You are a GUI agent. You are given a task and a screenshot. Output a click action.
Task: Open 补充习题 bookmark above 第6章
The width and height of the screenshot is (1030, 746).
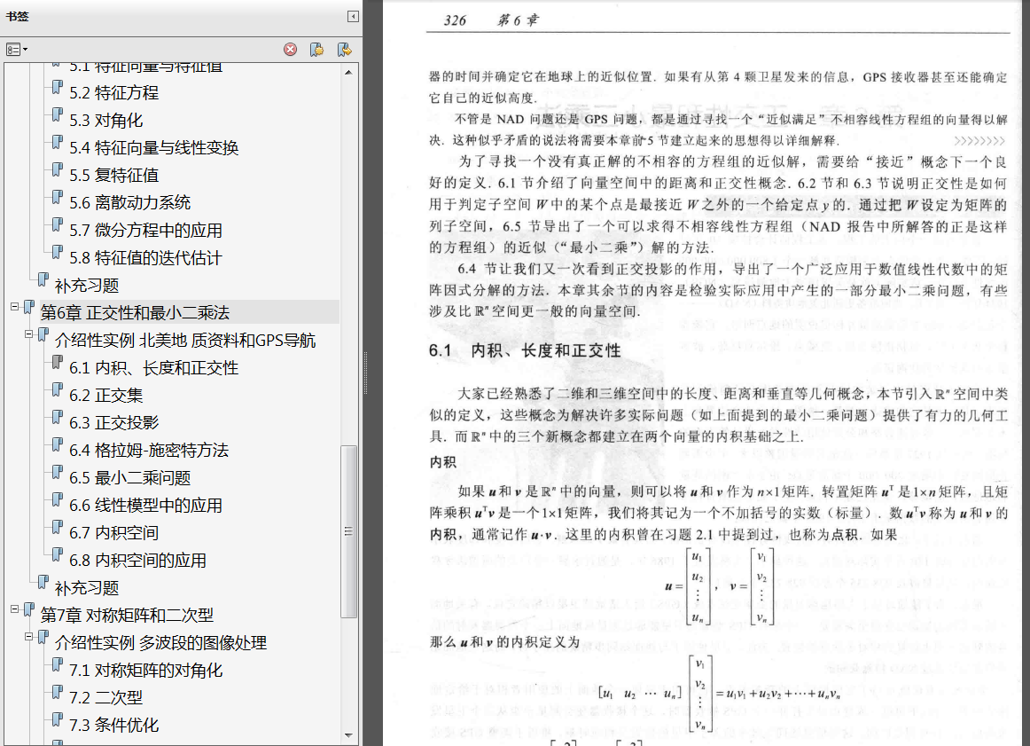87,286
